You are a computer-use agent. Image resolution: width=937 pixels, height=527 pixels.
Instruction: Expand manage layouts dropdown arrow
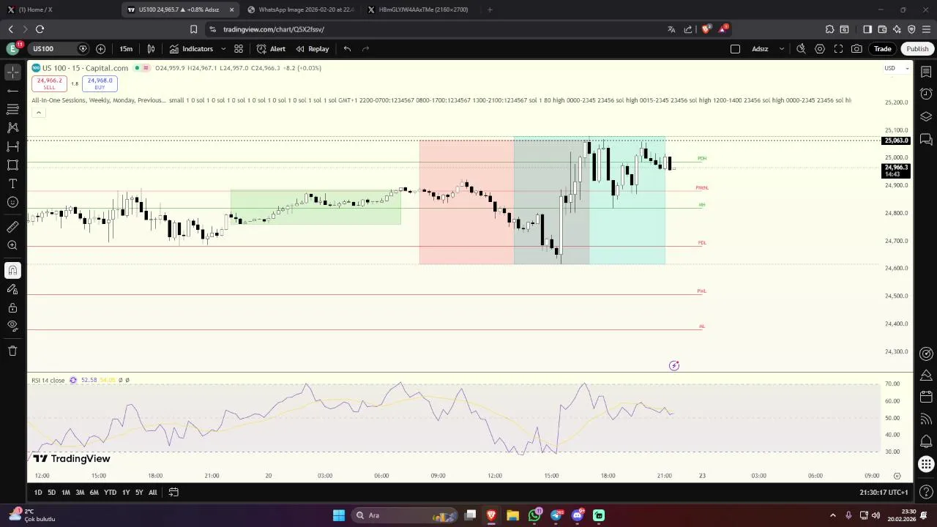coord(781,49)
